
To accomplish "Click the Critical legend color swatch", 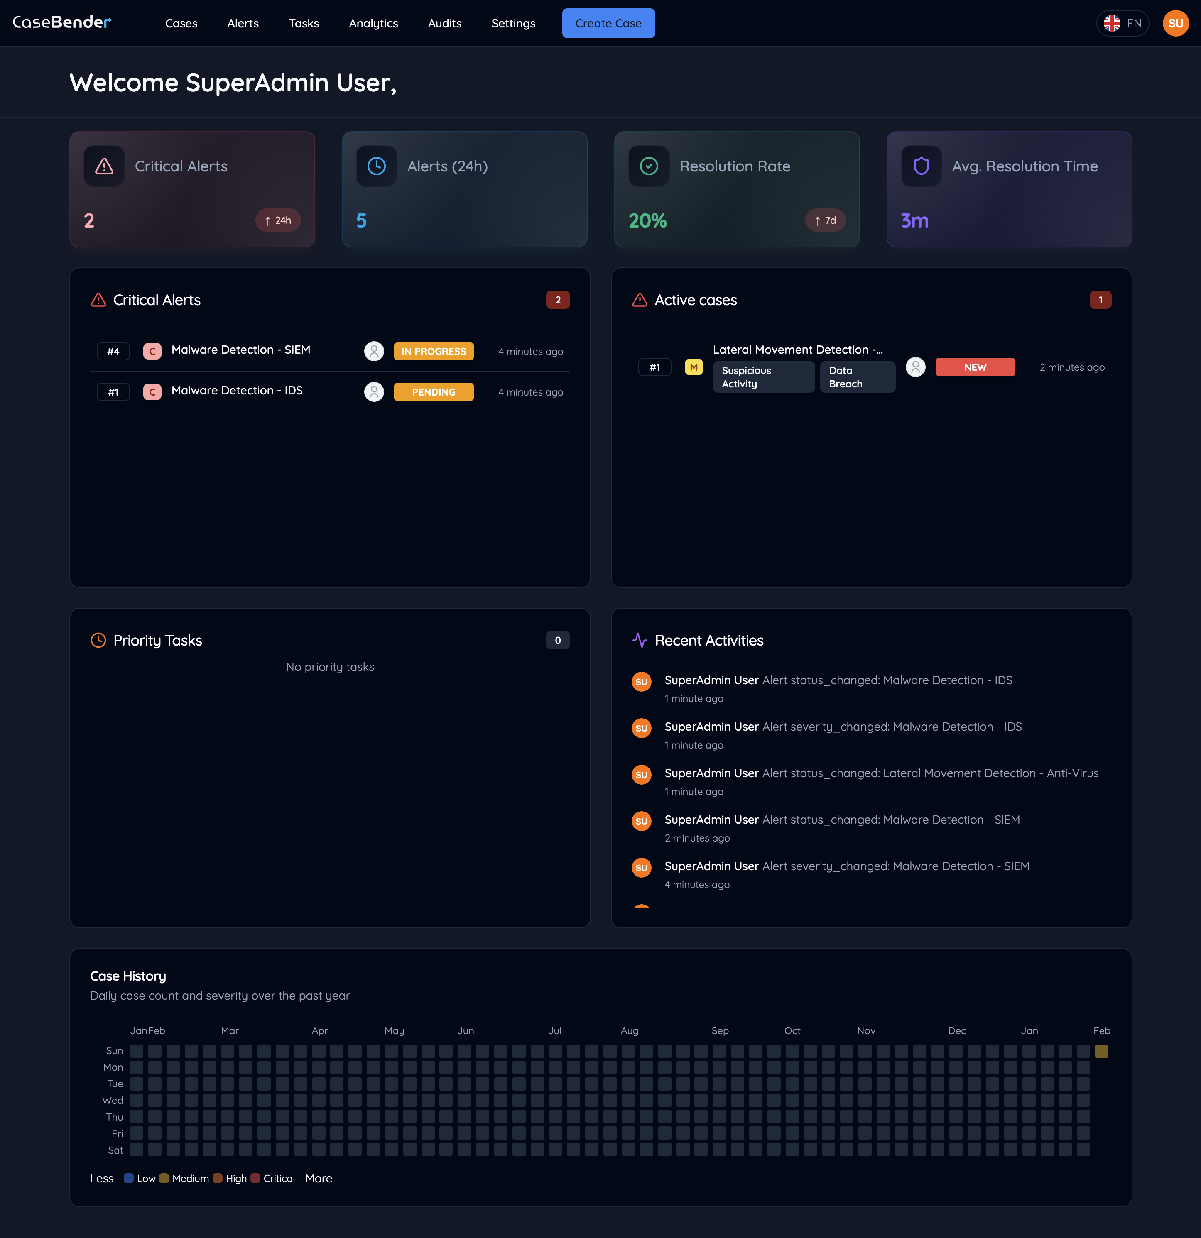I will (255, 1179).
